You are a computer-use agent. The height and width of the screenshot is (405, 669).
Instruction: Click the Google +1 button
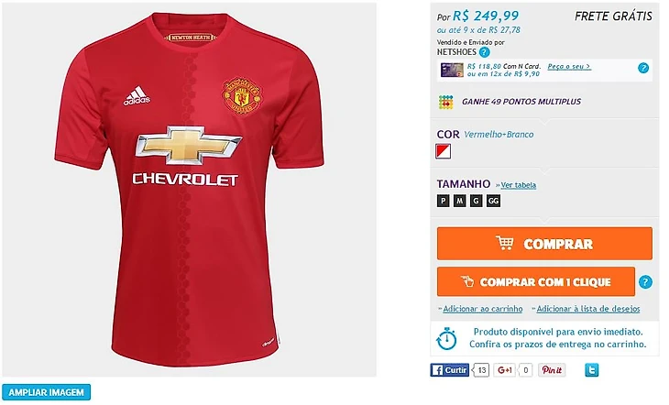505,370
